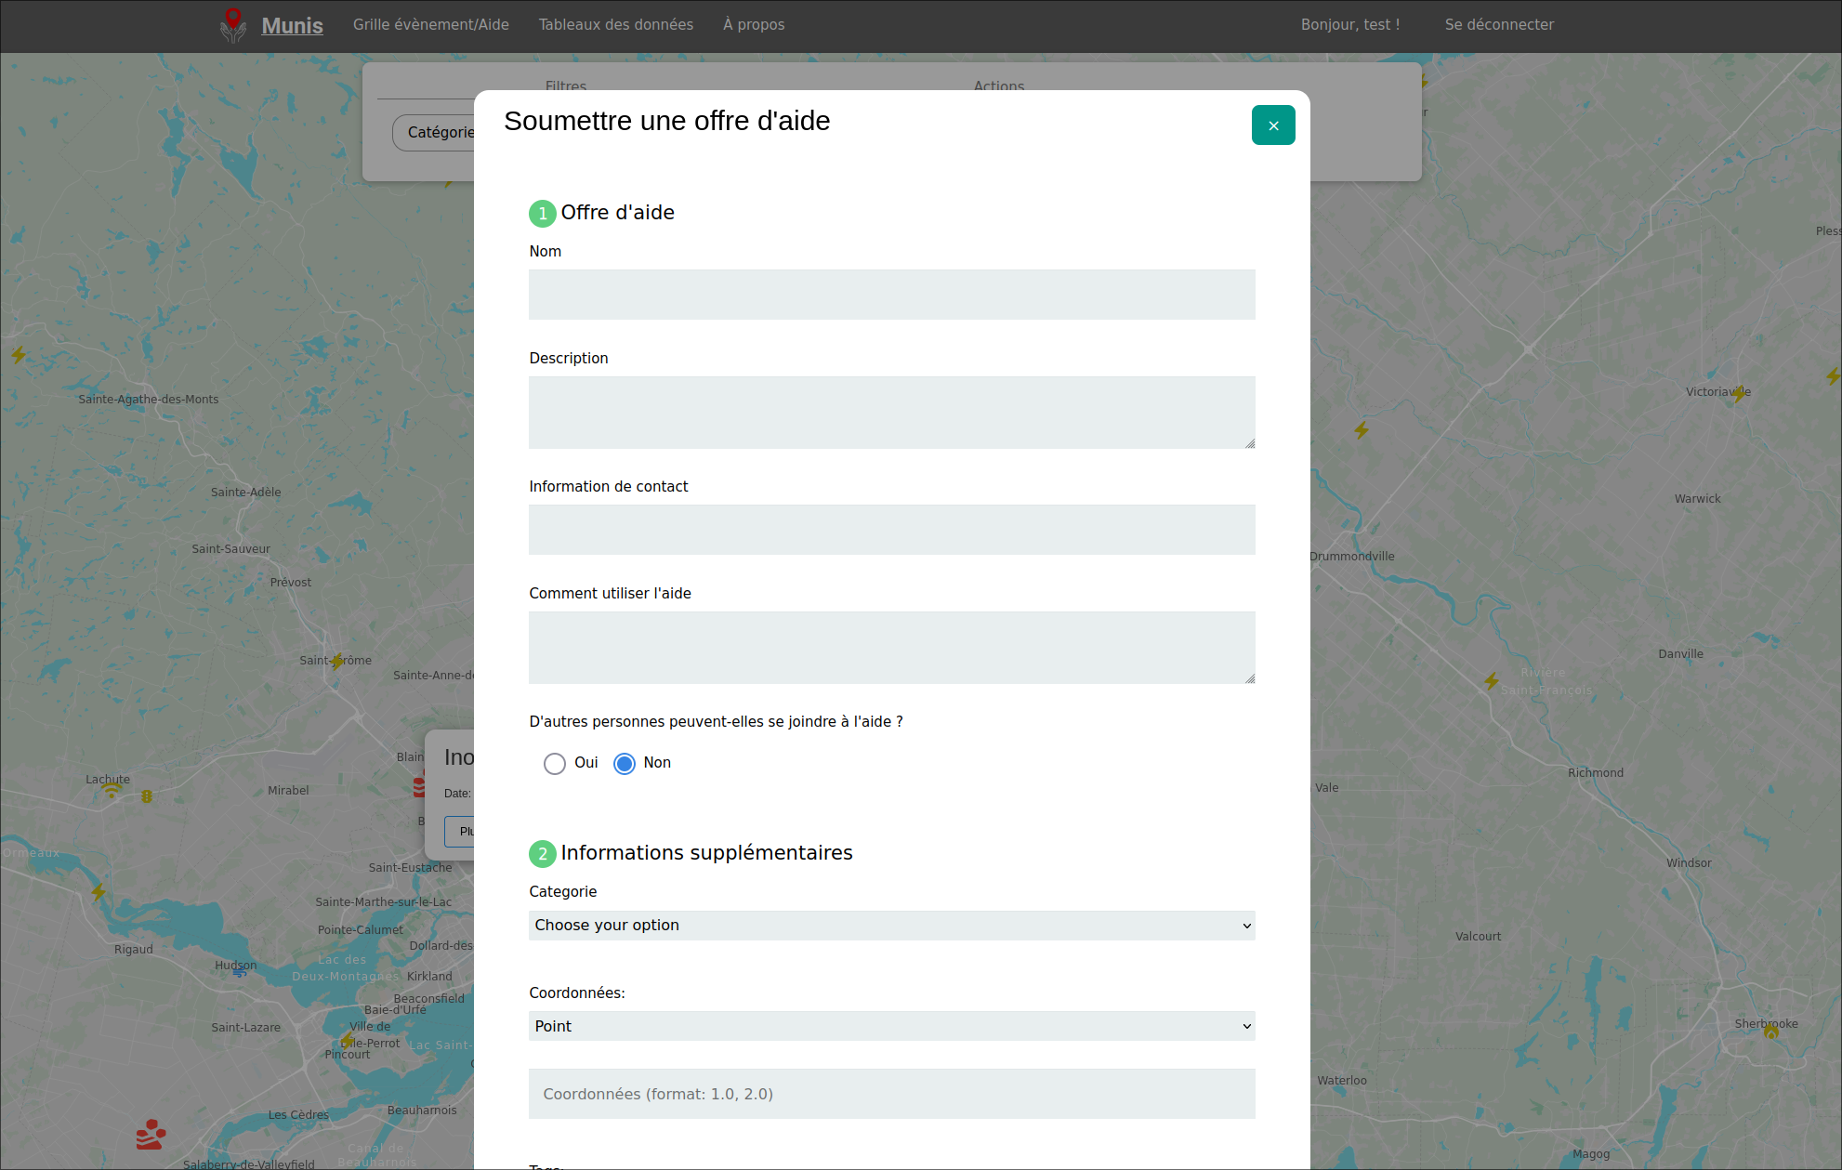
Task: Select the Non radio button
Action: point(625,764)
